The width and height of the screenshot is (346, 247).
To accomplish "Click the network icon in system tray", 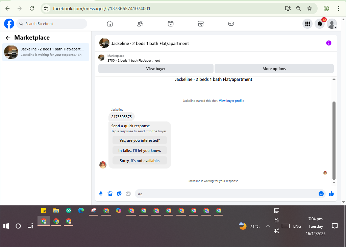I will pos(276,210).
